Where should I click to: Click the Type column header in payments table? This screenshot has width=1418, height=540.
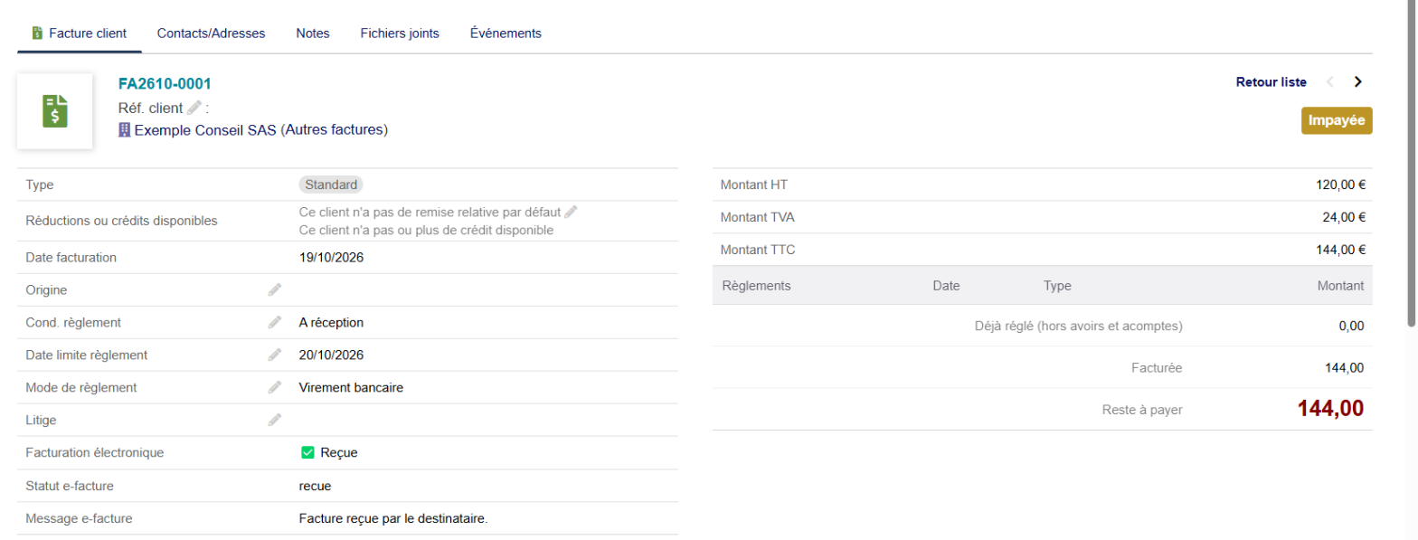[1057, 286]
